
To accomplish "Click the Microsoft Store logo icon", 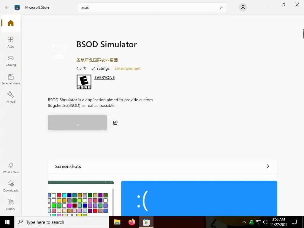I will coord(17,7).
